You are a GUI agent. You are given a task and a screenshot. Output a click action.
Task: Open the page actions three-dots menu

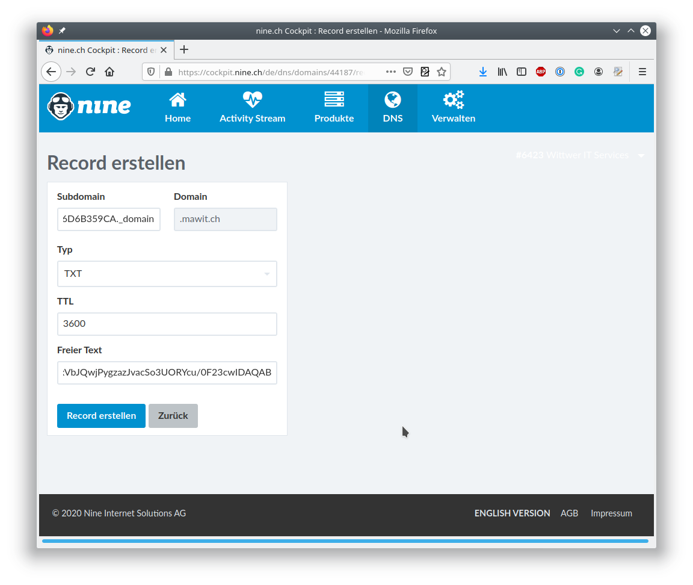tap(390, 72)
